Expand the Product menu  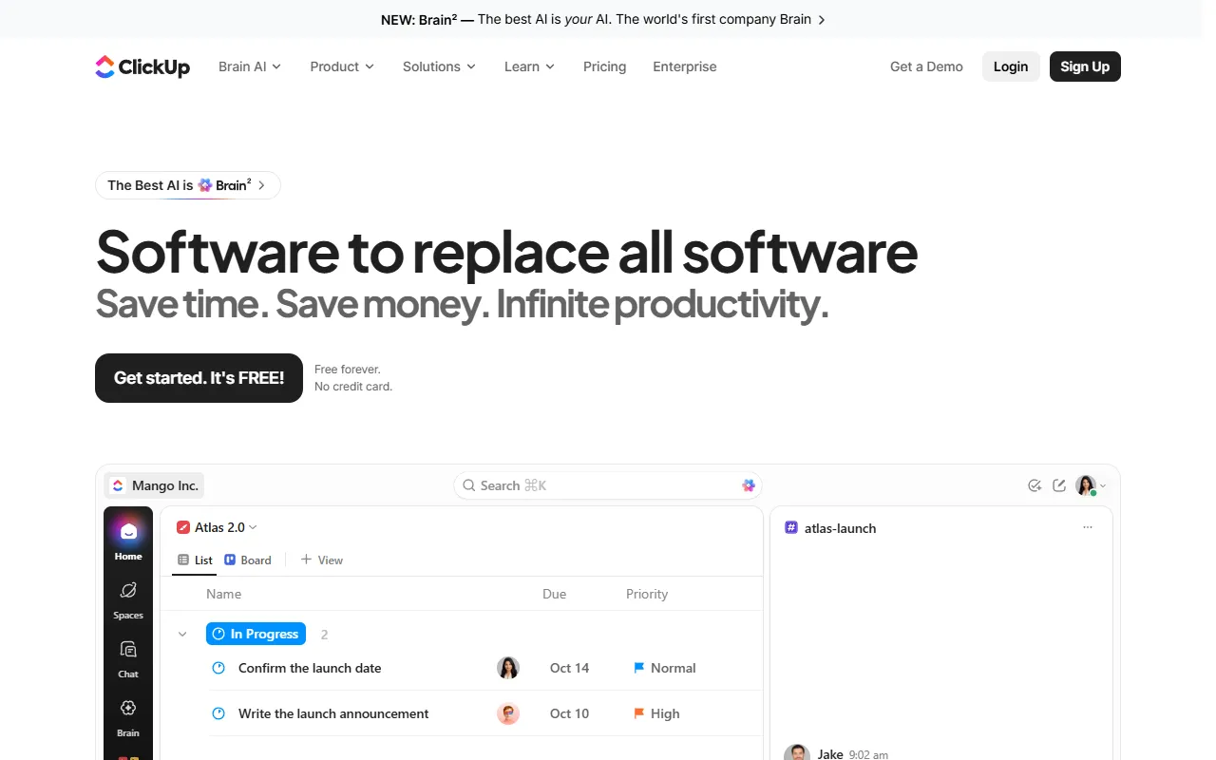(x=342, y=66)
